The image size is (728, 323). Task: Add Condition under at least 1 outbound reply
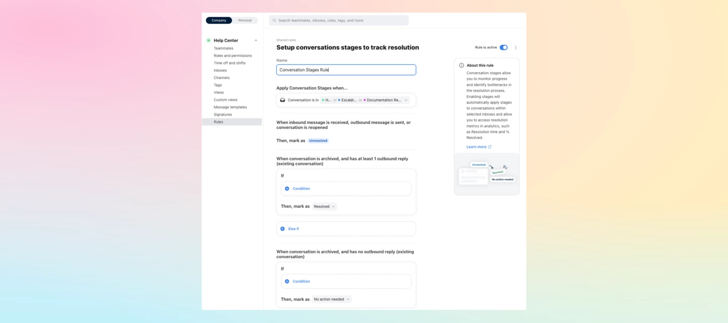point(346,188)
